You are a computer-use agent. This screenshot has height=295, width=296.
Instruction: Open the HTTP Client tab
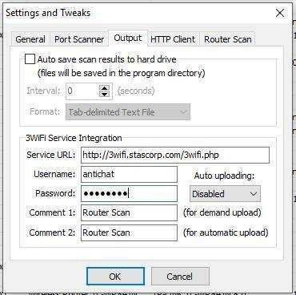(x=173, y=39)
